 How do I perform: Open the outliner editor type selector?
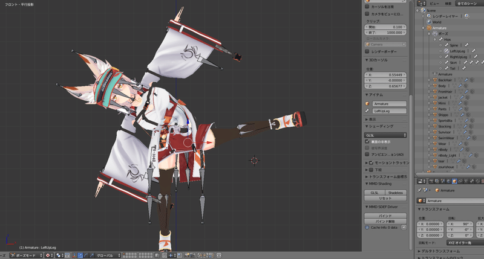tap(422, 4)
